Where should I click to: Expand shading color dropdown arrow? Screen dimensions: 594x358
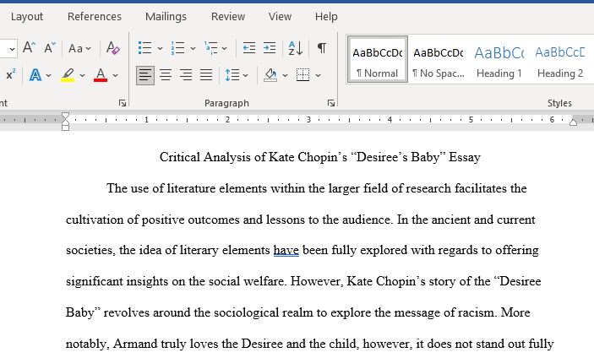pos(286,75)
